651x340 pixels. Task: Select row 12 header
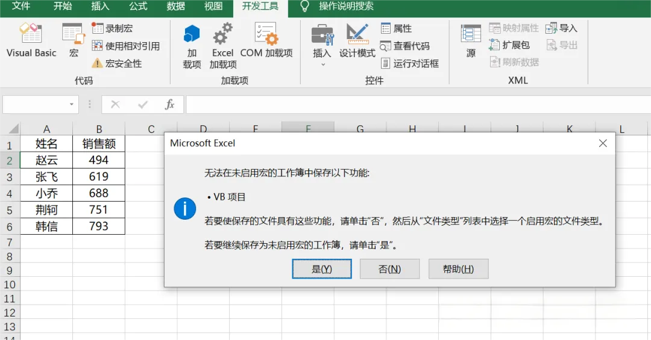10,312
